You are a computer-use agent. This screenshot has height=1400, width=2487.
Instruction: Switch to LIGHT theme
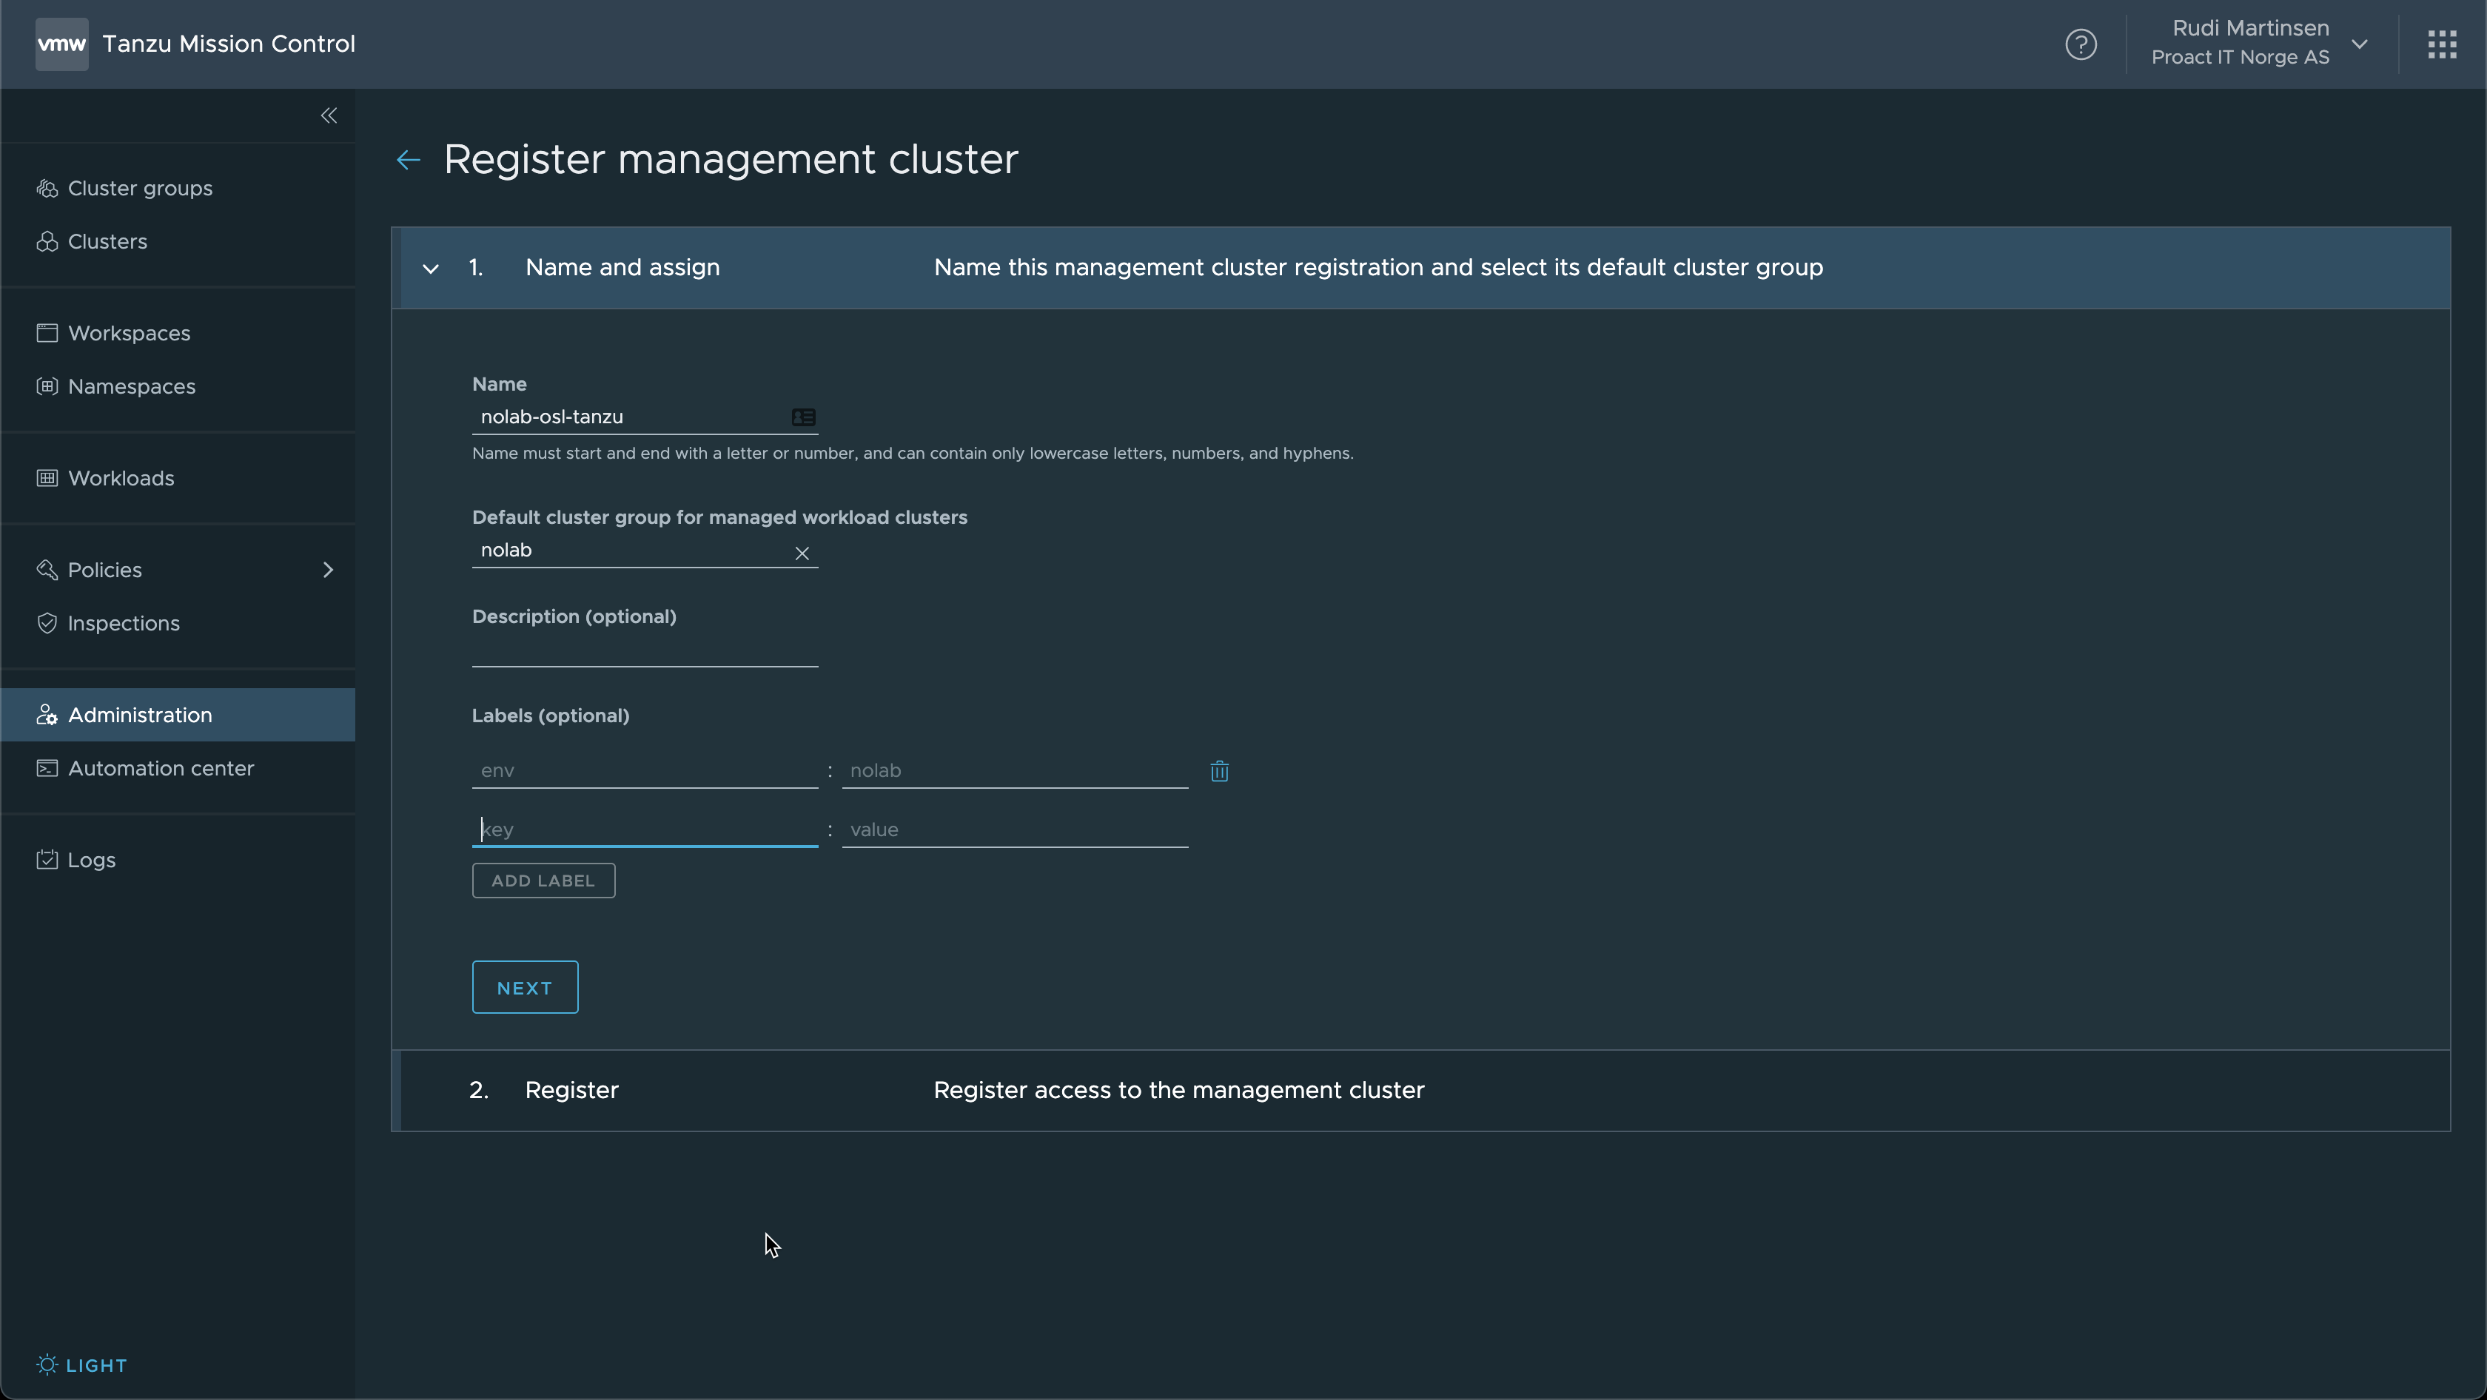(x=82, y=1364)
